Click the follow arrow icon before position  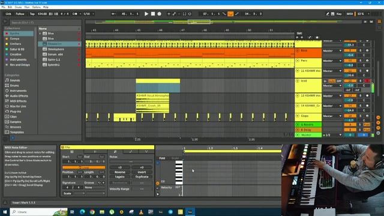pos(113,14)
